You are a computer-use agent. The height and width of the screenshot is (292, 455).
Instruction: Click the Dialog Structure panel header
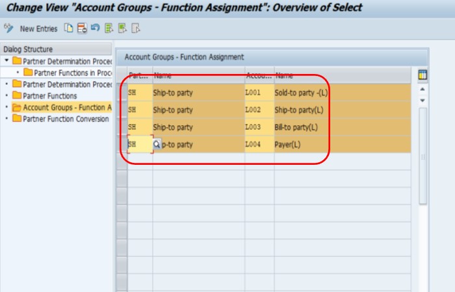click(x=57, y=49)
